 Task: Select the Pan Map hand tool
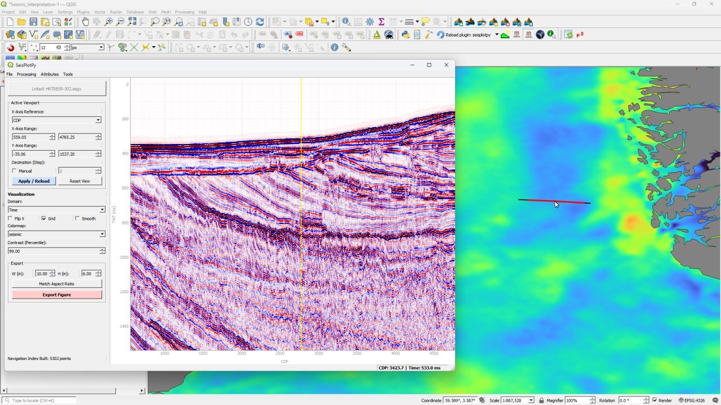click(x=85, y=22)
